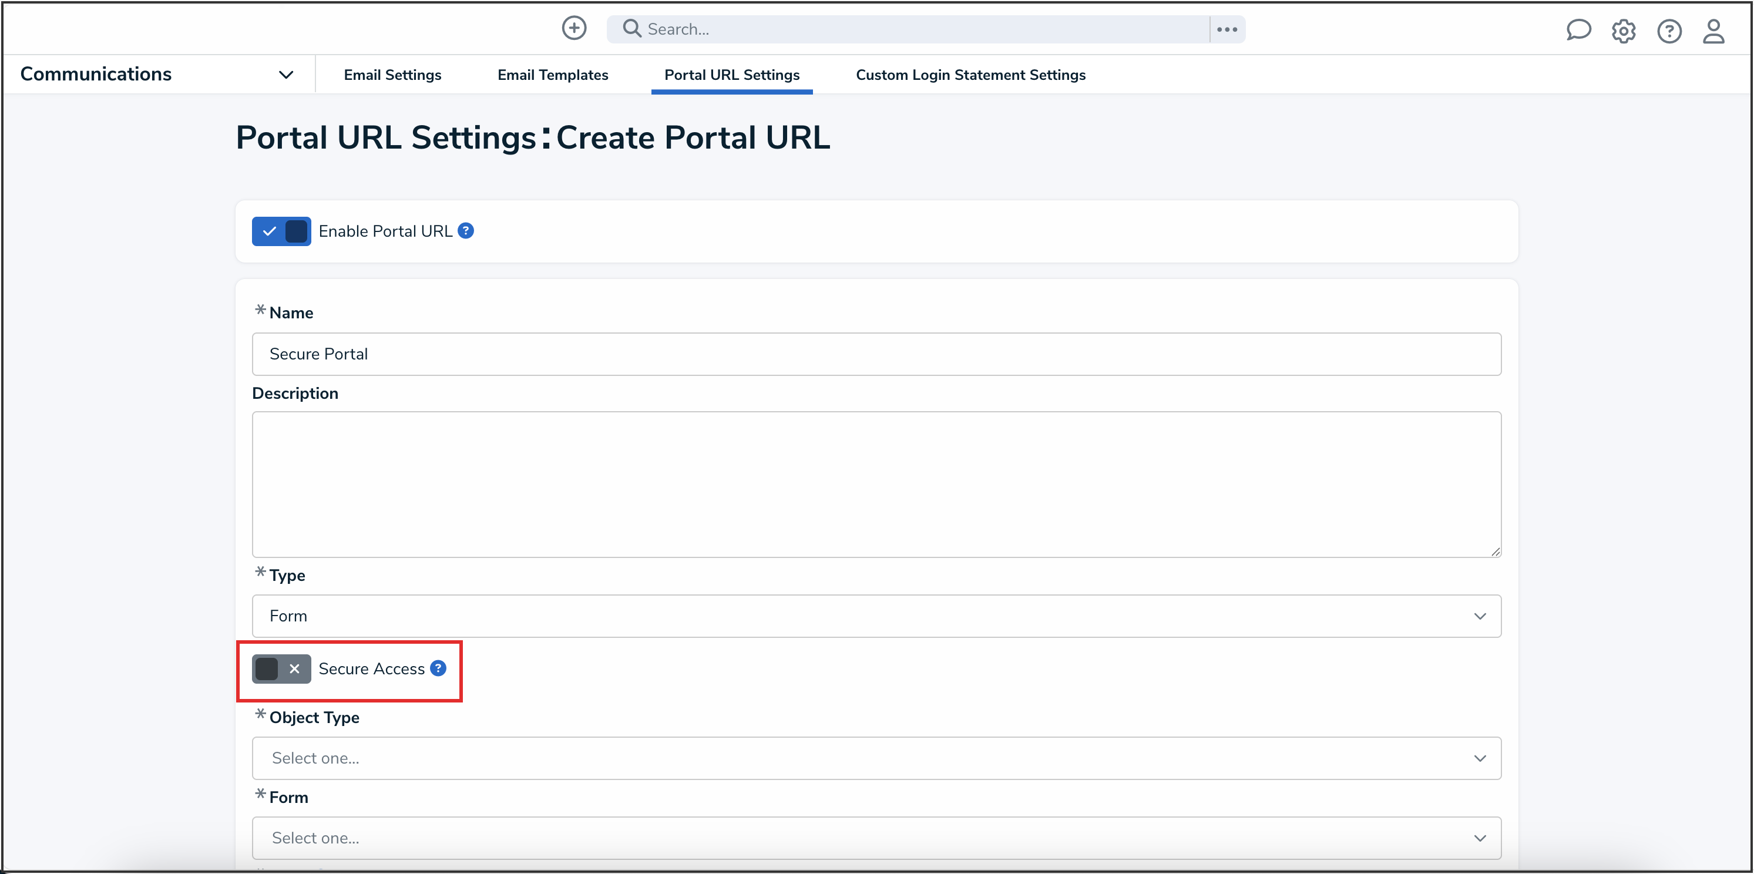Screen dimensions: 1754x874
Task: Open the user profile icon
Action: 1713,31
